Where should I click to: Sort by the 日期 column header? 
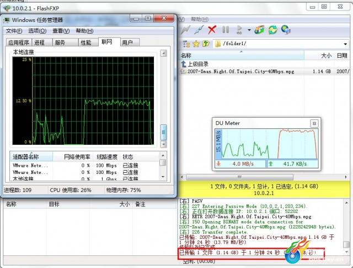tap(342, 56)
